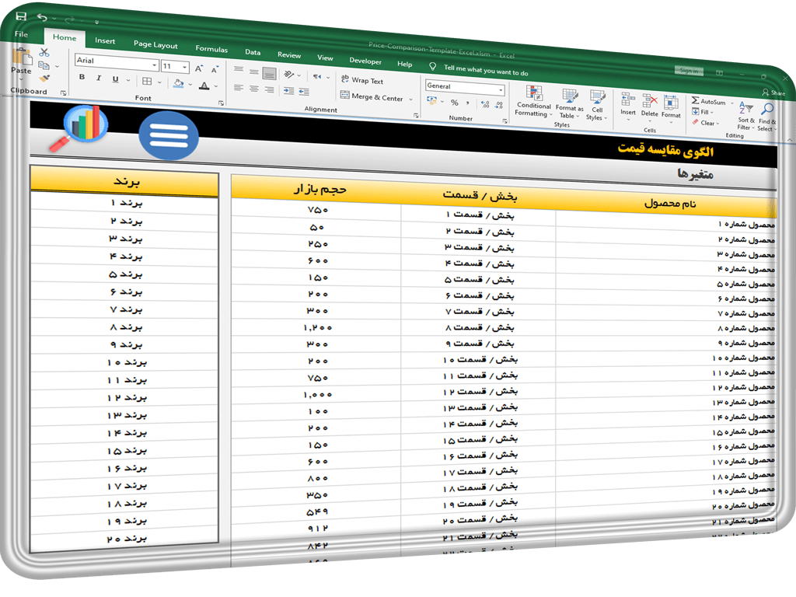This screenshot has height=597, width=796.
Task: Click the chart magnifier logo icon
Action: pyautogui.click(x=80, y=128)
